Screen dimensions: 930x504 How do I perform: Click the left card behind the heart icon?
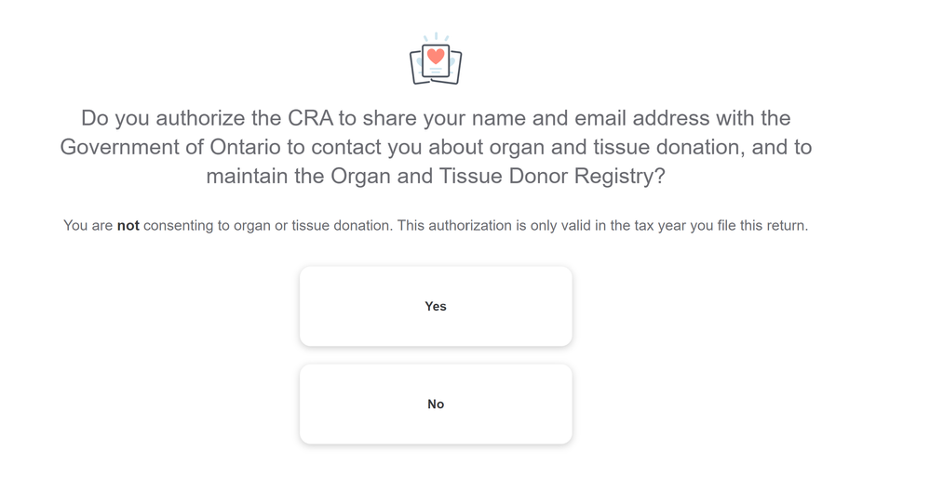(x=415, y=68)
